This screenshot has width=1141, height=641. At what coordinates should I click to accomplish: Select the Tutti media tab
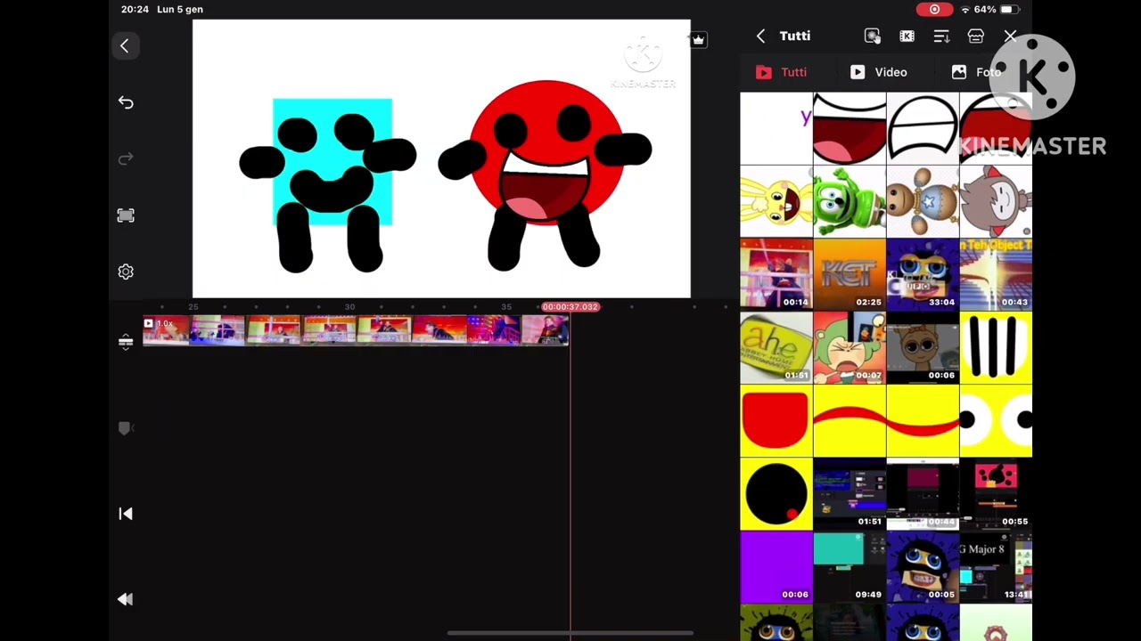(x=782, y=72)
